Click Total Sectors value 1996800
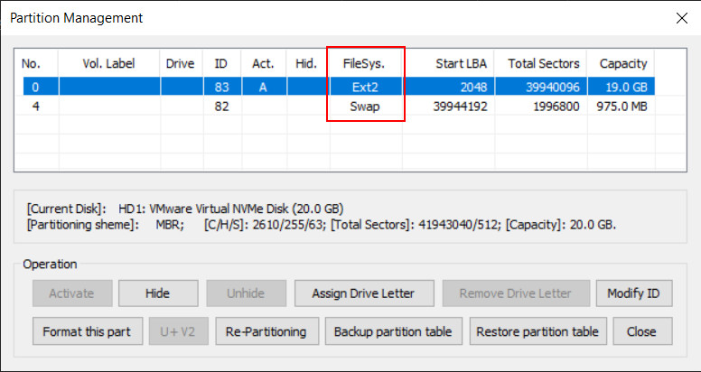701x372 pixels. 555,106
